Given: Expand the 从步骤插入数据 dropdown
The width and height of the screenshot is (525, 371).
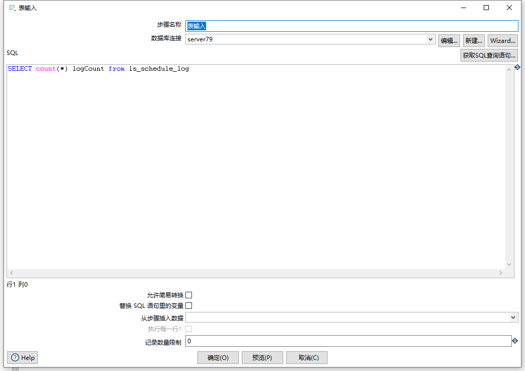Looking at the screenshot, I should (x=513, y=317).
